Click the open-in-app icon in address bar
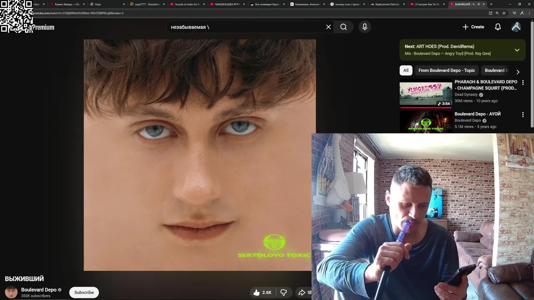Viewport: 534px width, 300px height. pyautogui.click(x=491, y=13)
